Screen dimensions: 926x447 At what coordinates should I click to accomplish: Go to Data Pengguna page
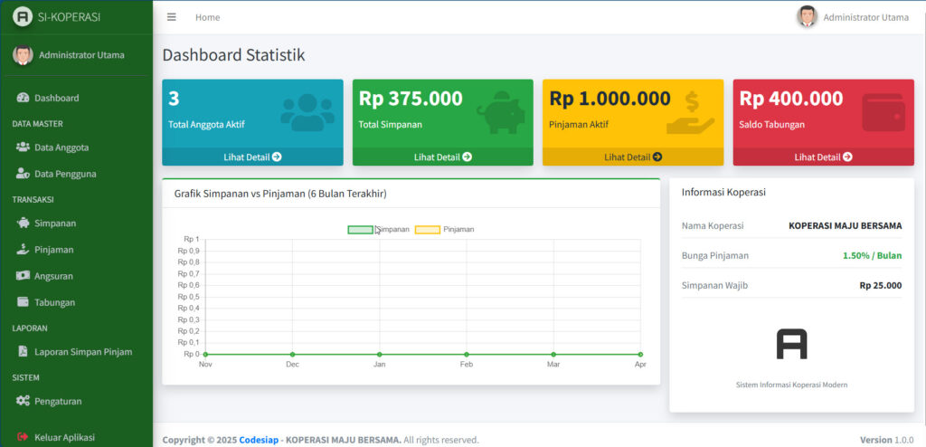64,174
